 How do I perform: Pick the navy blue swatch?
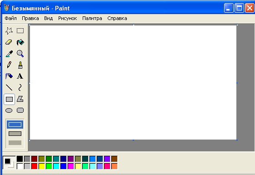[x=64, y=159]
